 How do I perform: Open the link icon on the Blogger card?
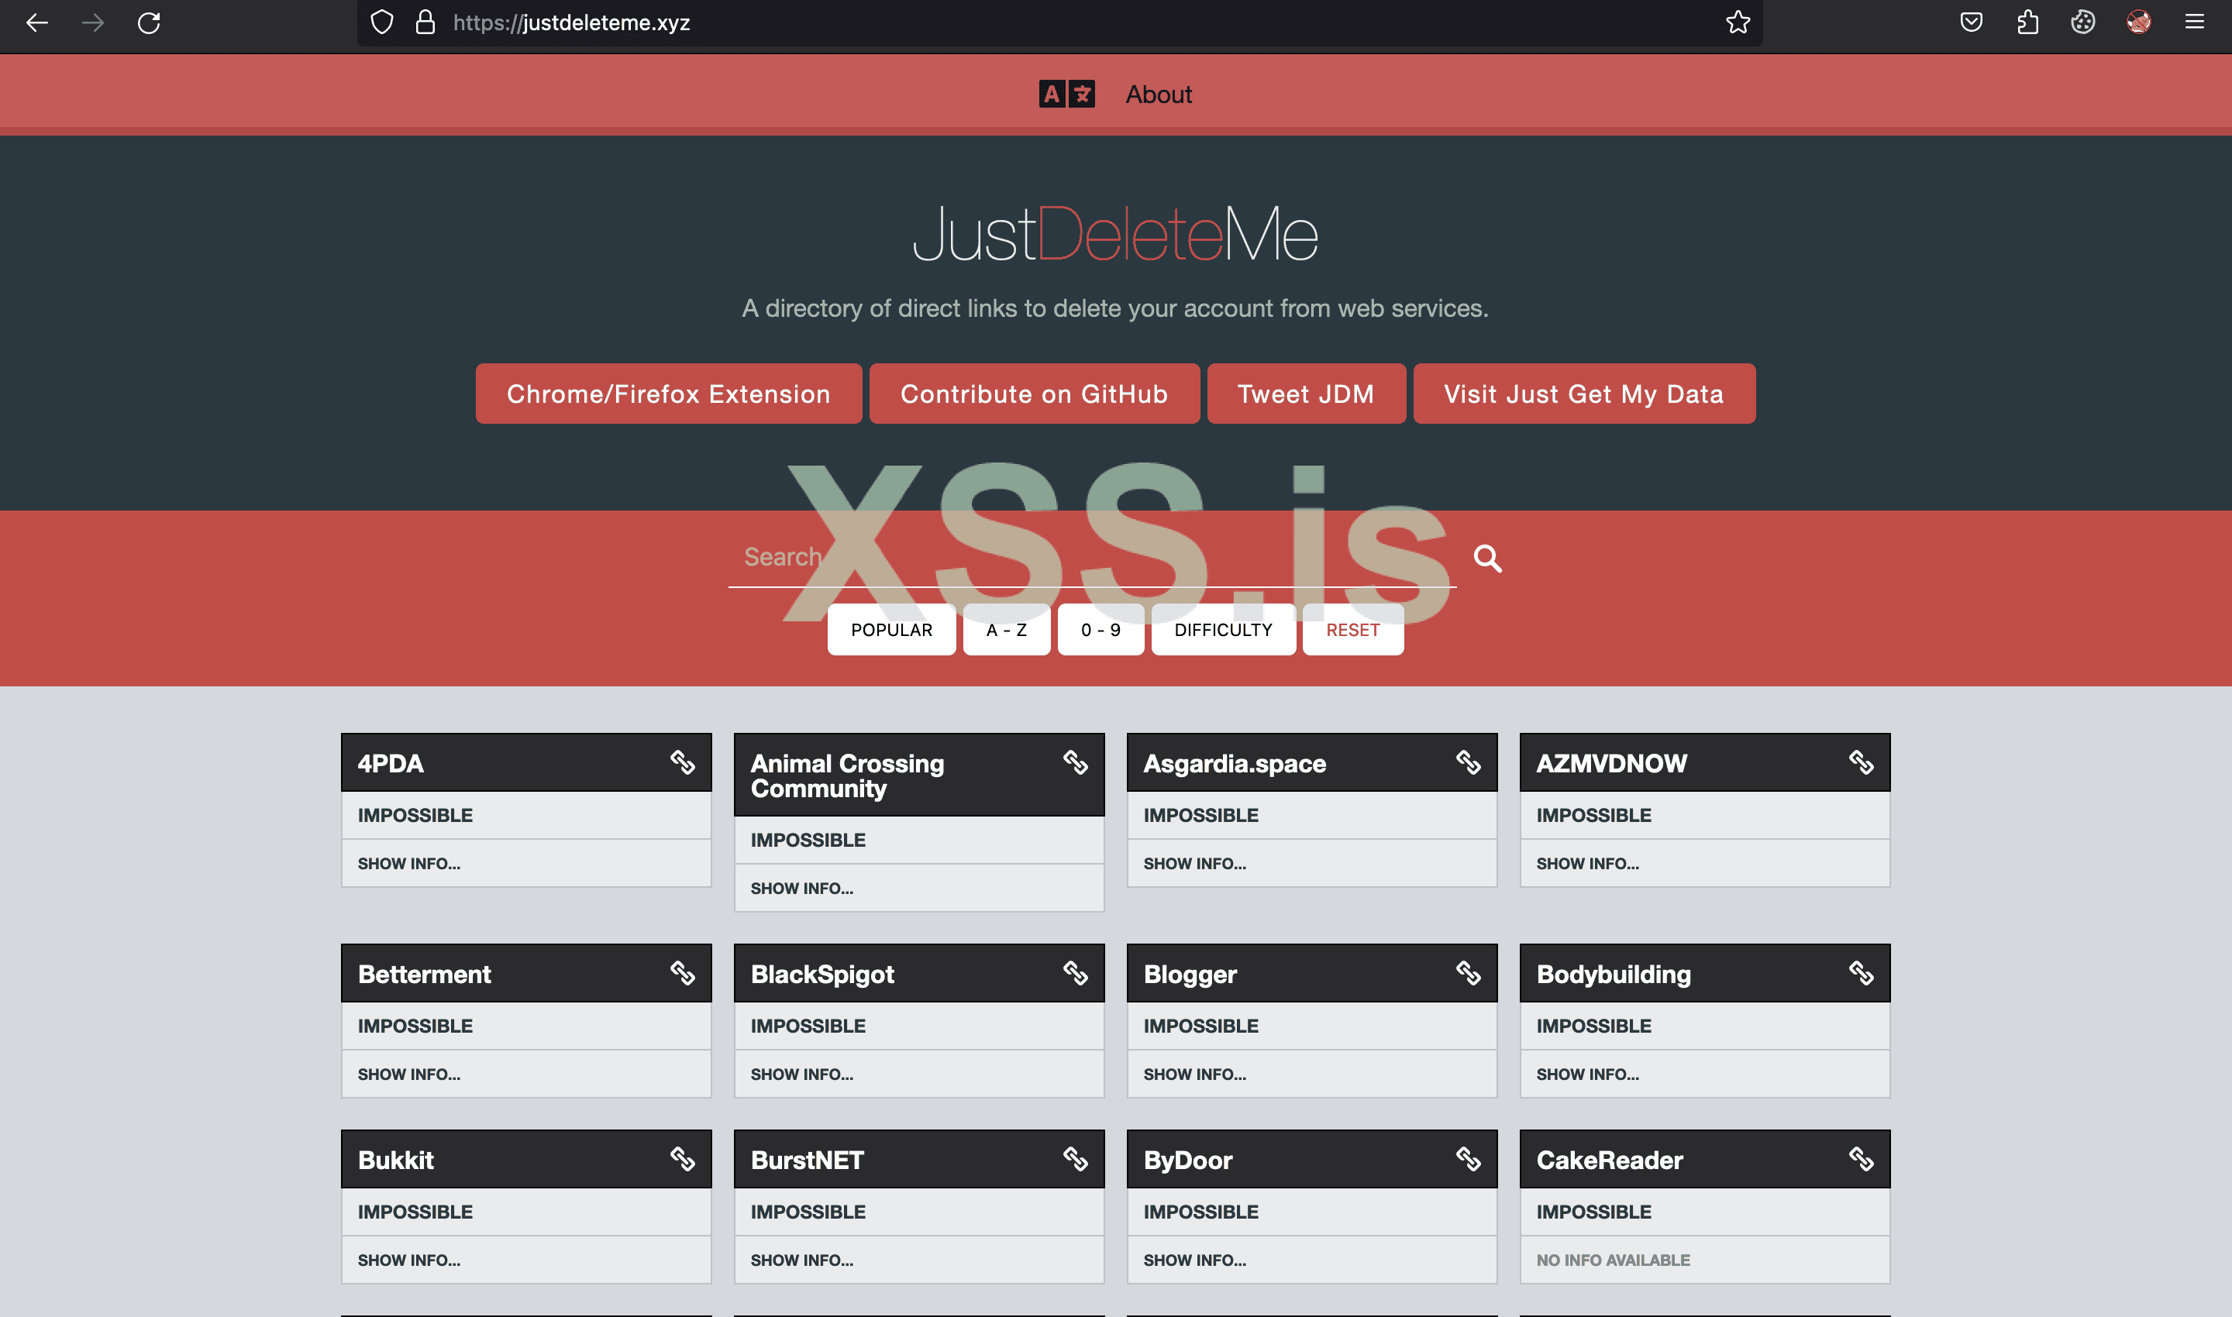1469,973
